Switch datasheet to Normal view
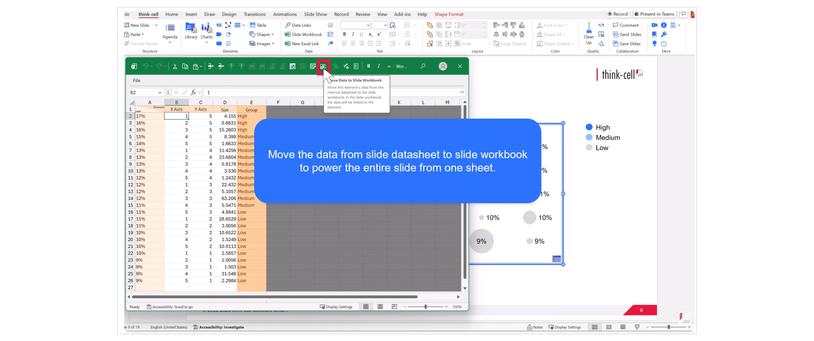Screen dimensions: 814x341 366,307
